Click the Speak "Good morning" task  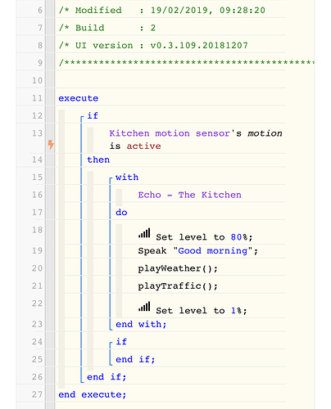pos(197,251)
